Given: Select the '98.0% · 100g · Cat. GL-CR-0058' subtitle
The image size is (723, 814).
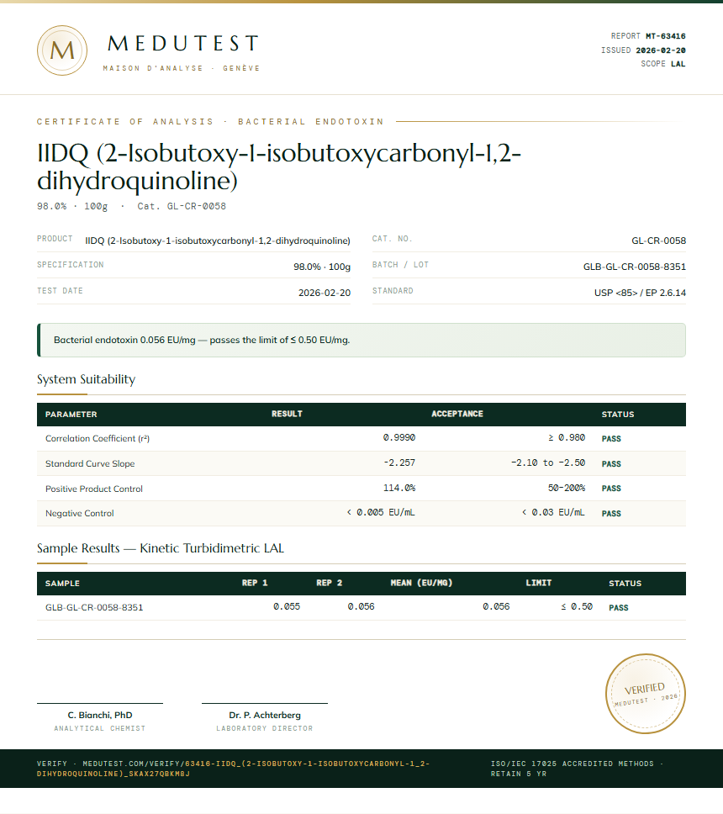Looking at the screenshot, I should [x=131, y=206].
